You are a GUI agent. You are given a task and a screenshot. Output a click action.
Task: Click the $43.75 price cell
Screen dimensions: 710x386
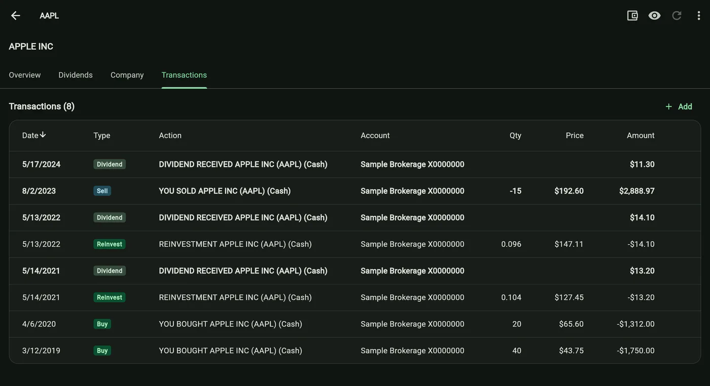[x=571, y=351]
